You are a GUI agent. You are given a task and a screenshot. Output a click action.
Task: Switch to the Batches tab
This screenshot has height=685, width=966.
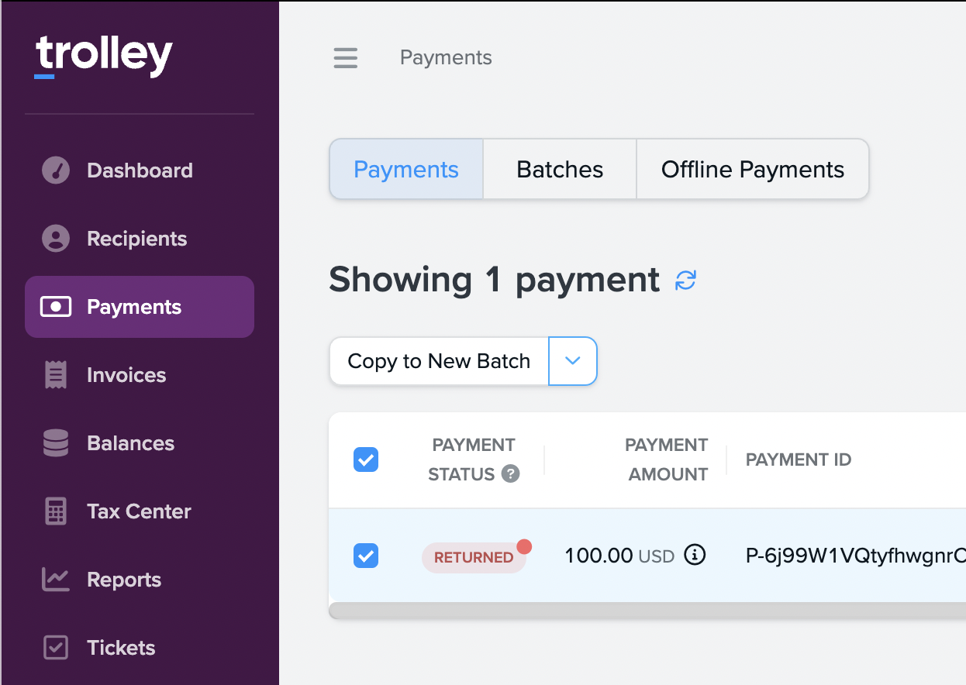tap(559, 169)
